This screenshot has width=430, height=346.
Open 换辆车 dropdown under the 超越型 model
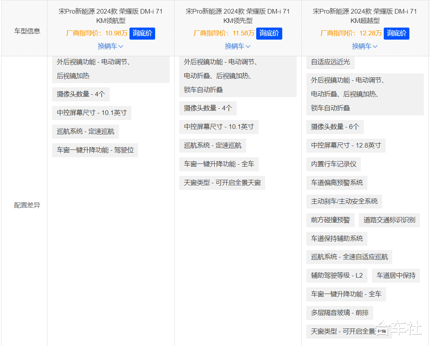click(365, 46)
